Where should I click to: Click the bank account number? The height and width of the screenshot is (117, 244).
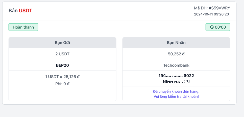point(176,76)
